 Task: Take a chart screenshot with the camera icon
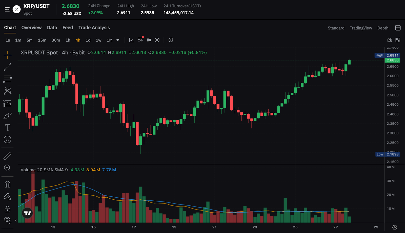(x=390, y=40)
